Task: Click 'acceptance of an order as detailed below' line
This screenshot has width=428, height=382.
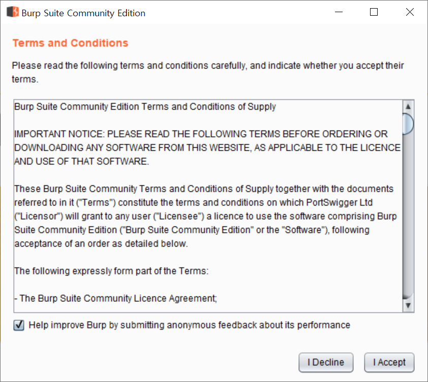Action: click(x=101, y=244)
